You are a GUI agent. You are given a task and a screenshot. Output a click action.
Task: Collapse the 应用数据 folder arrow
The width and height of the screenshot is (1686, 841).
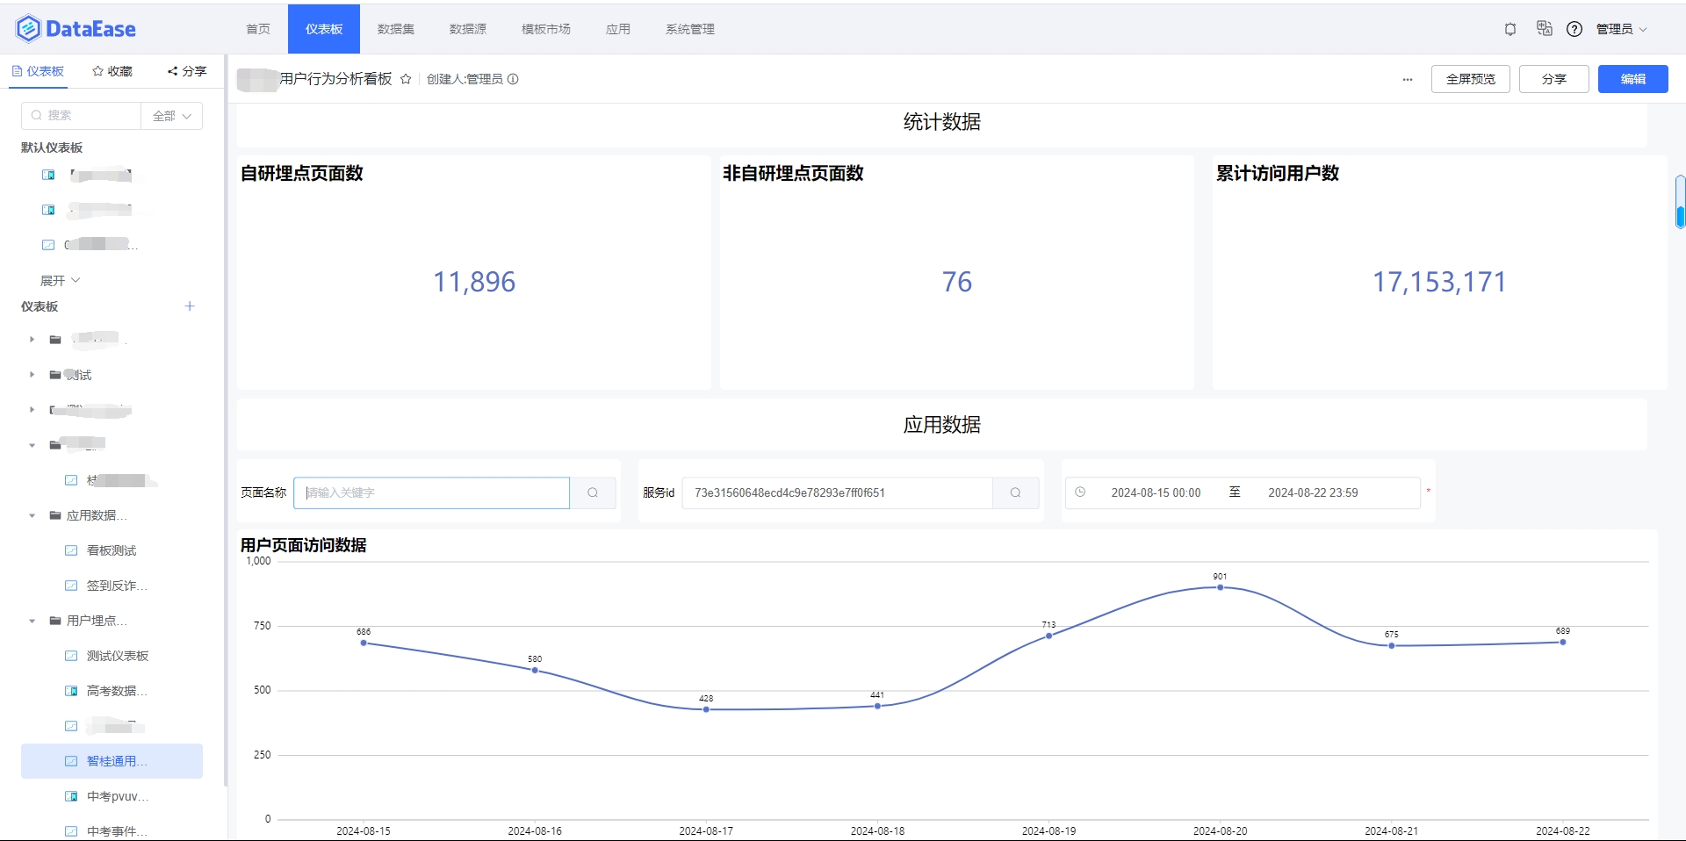(32, 515)
